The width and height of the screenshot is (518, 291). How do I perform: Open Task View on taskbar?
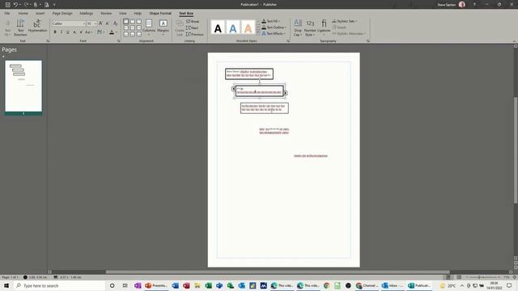125,285
